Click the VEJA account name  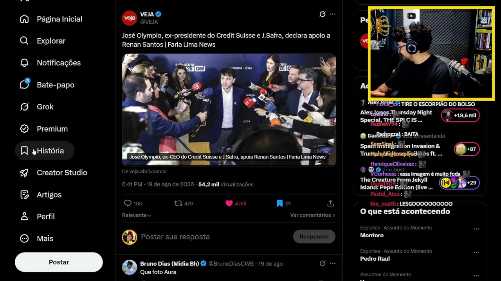point(147,14)
